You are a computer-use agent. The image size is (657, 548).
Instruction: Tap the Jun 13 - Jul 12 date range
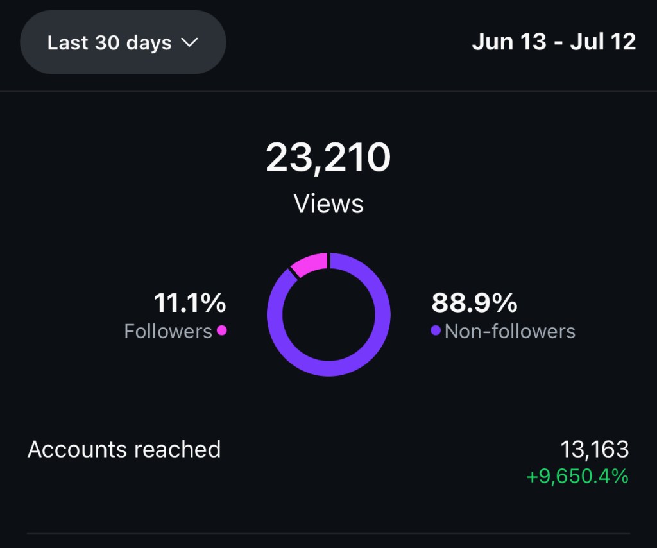554,42
